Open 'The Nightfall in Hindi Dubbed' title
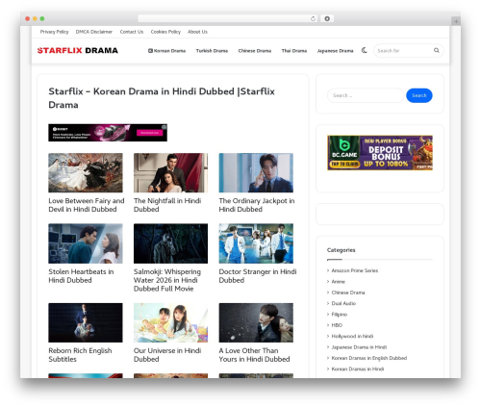 [167, 205]
